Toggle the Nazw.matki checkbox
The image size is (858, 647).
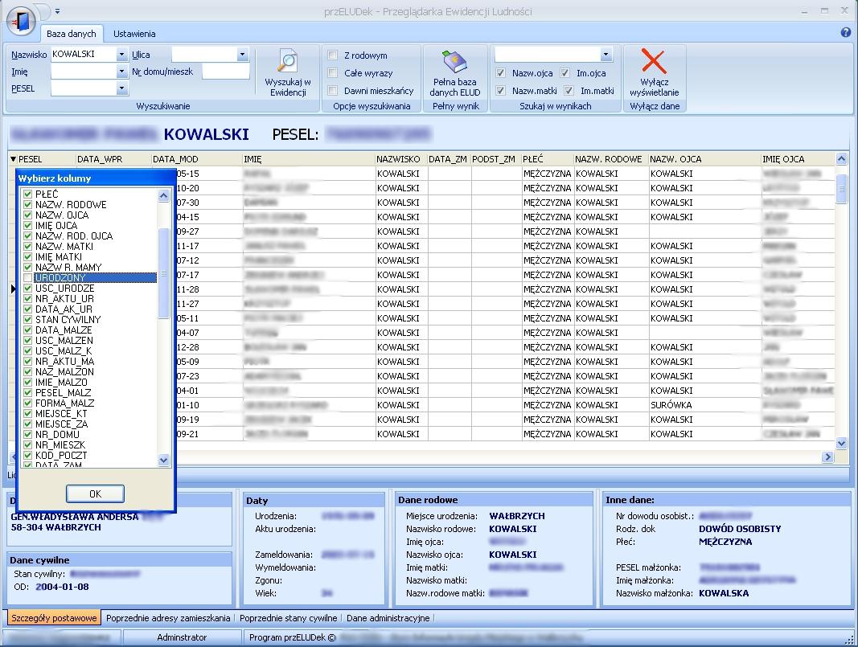501,91
